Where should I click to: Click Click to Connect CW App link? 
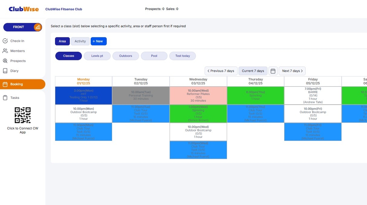click(23, 130)
